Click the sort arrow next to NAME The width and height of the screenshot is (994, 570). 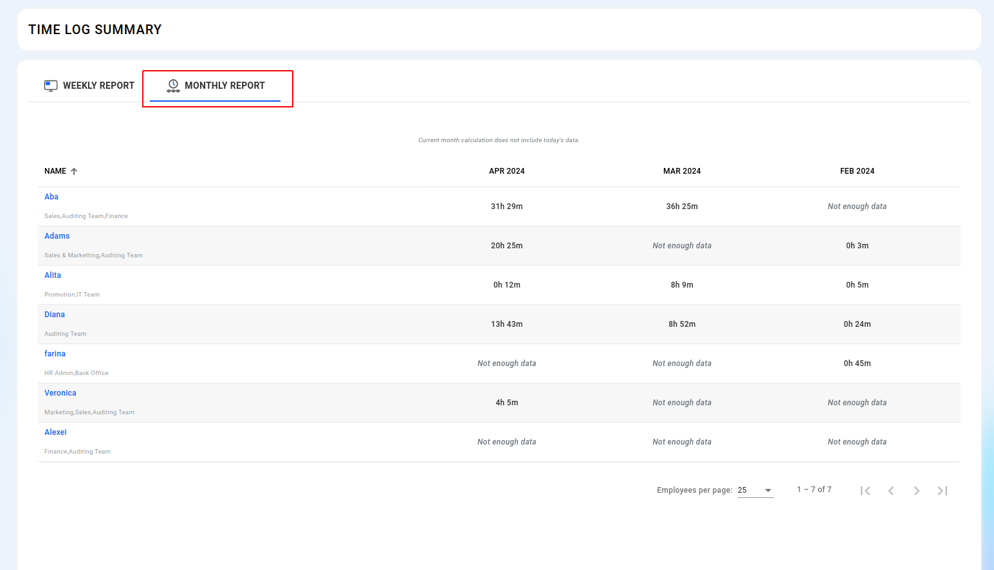74,171
